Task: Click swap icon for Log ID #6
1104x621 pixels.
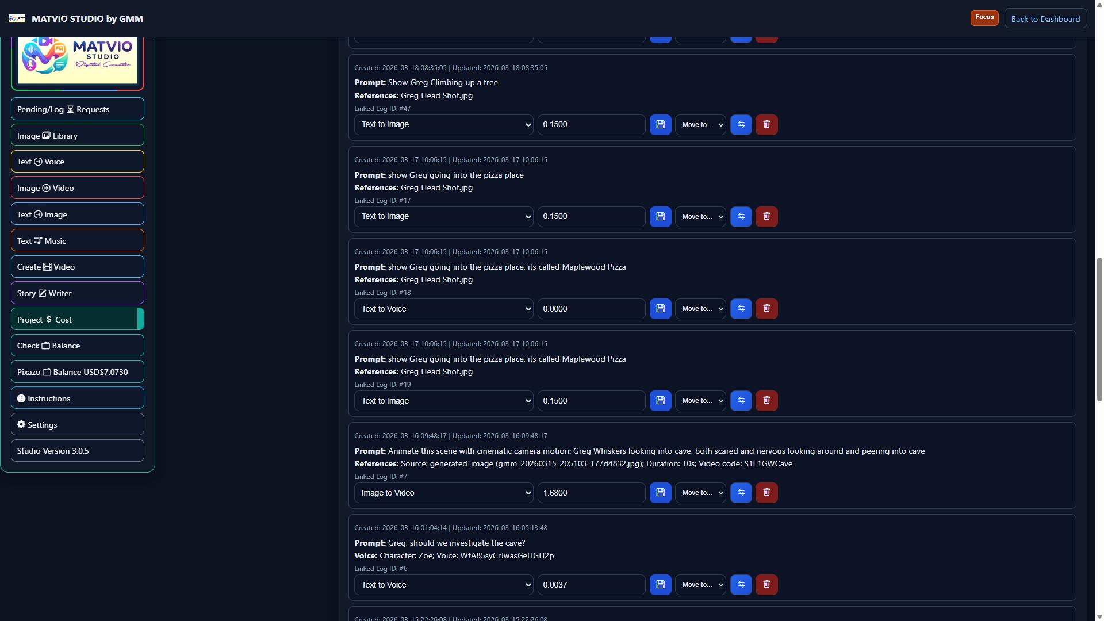Action: [x=741, y=585]
